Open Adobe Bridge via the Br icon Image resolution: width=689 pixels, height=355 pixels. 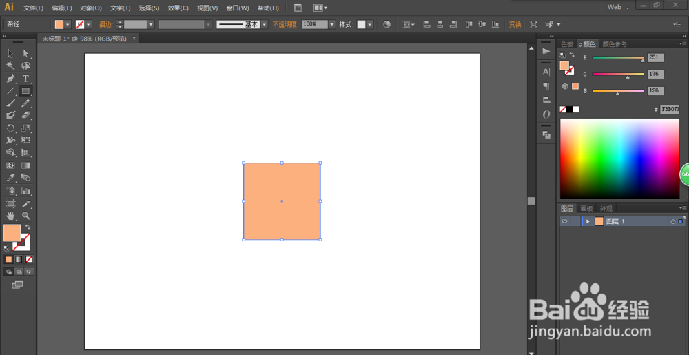pyautogui.click(x=298, y=8)
